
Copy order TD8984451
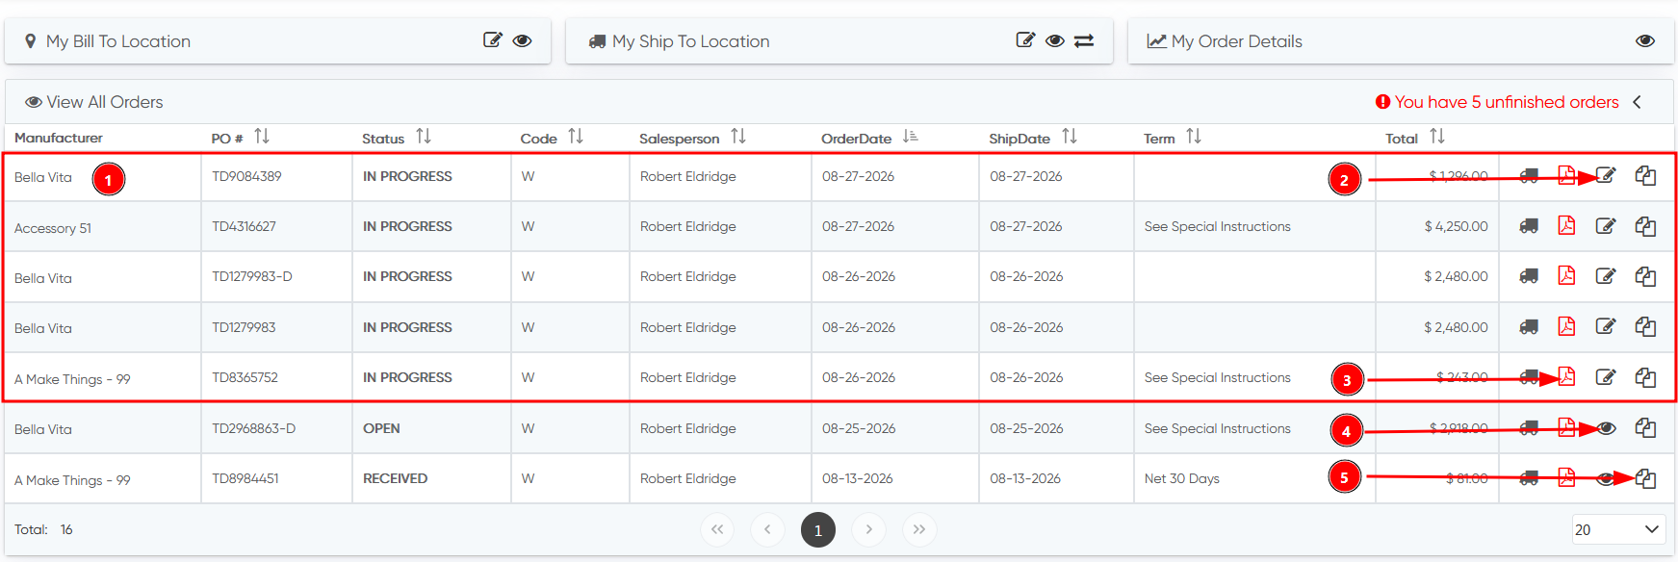click(x=1645, y=478)
